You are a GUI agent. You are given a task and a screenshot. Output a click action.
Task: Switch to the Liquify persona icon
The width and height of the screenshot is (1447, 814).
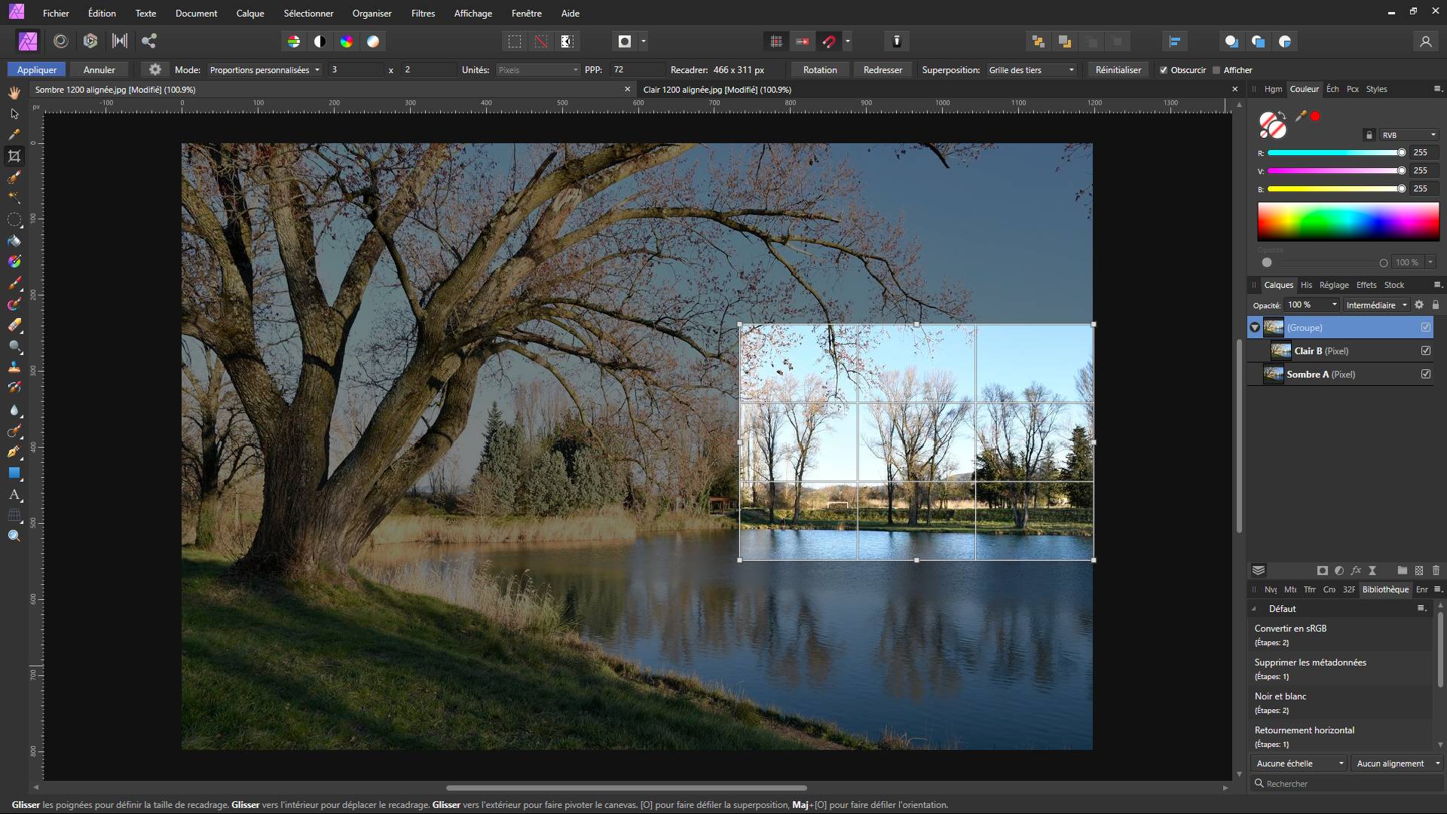point(61,41)
